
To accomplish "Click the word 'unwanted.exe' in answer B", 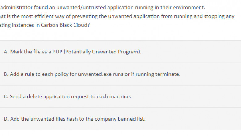I will (95, 74).
